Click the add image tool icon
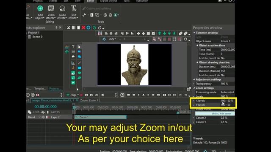271x152 pixels. [x=73, y=73]
